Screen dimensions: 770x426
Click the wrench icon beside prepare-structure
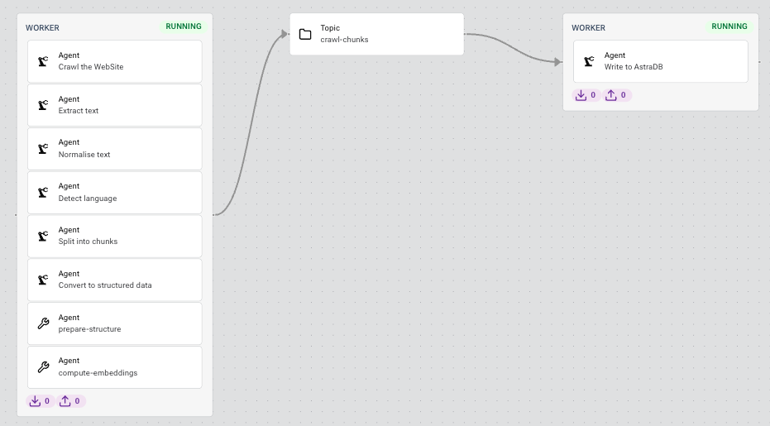[x=43, y=323]
